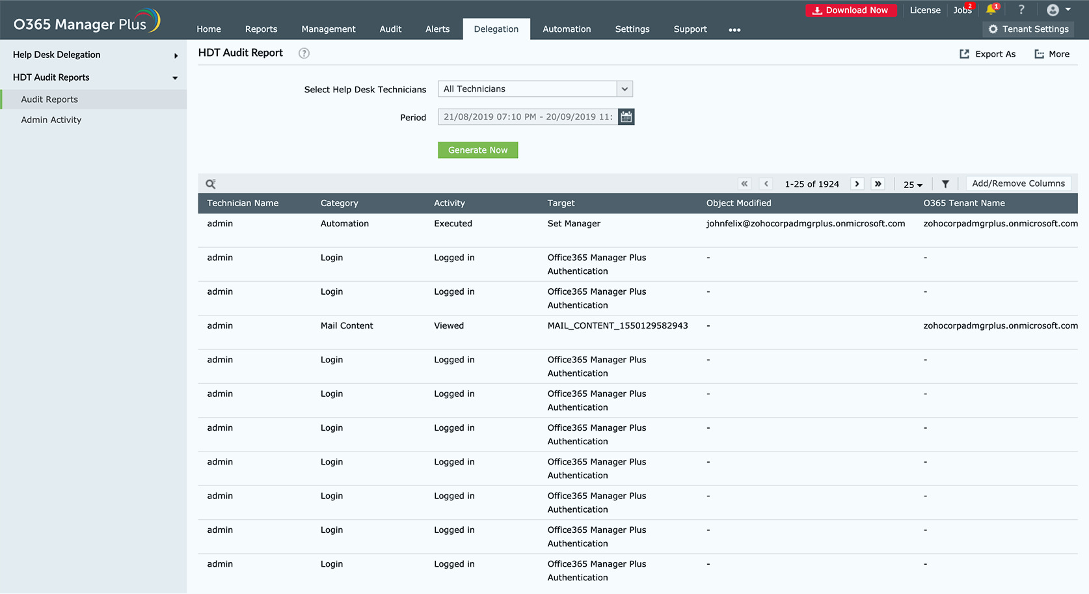The height and width of the screenshot is (594, 1089).
Task: Open the Settings tab
Action: 632,29
